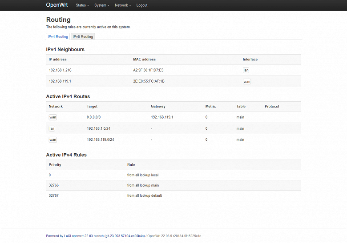Click wan badge for neighbour 192.168.119.1

246,81
